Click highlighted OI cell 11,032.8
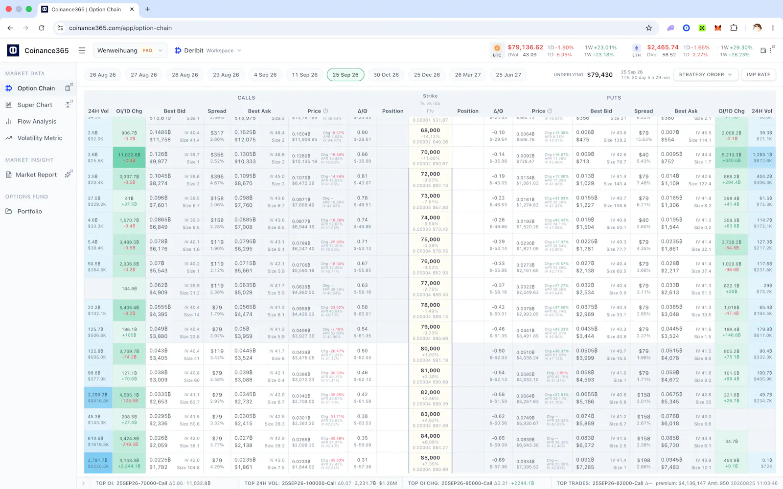 click(x=129, y=157)
